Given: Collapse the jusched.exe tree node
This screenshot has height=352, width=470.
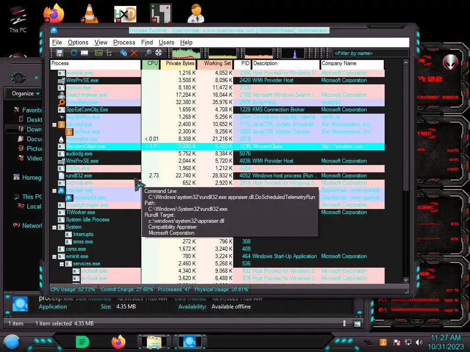Looking at the screenshot, I should tap(54, 125).
